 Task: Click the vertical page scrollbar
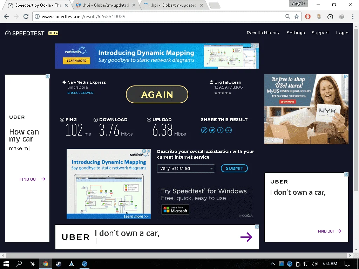click(356, 110)
